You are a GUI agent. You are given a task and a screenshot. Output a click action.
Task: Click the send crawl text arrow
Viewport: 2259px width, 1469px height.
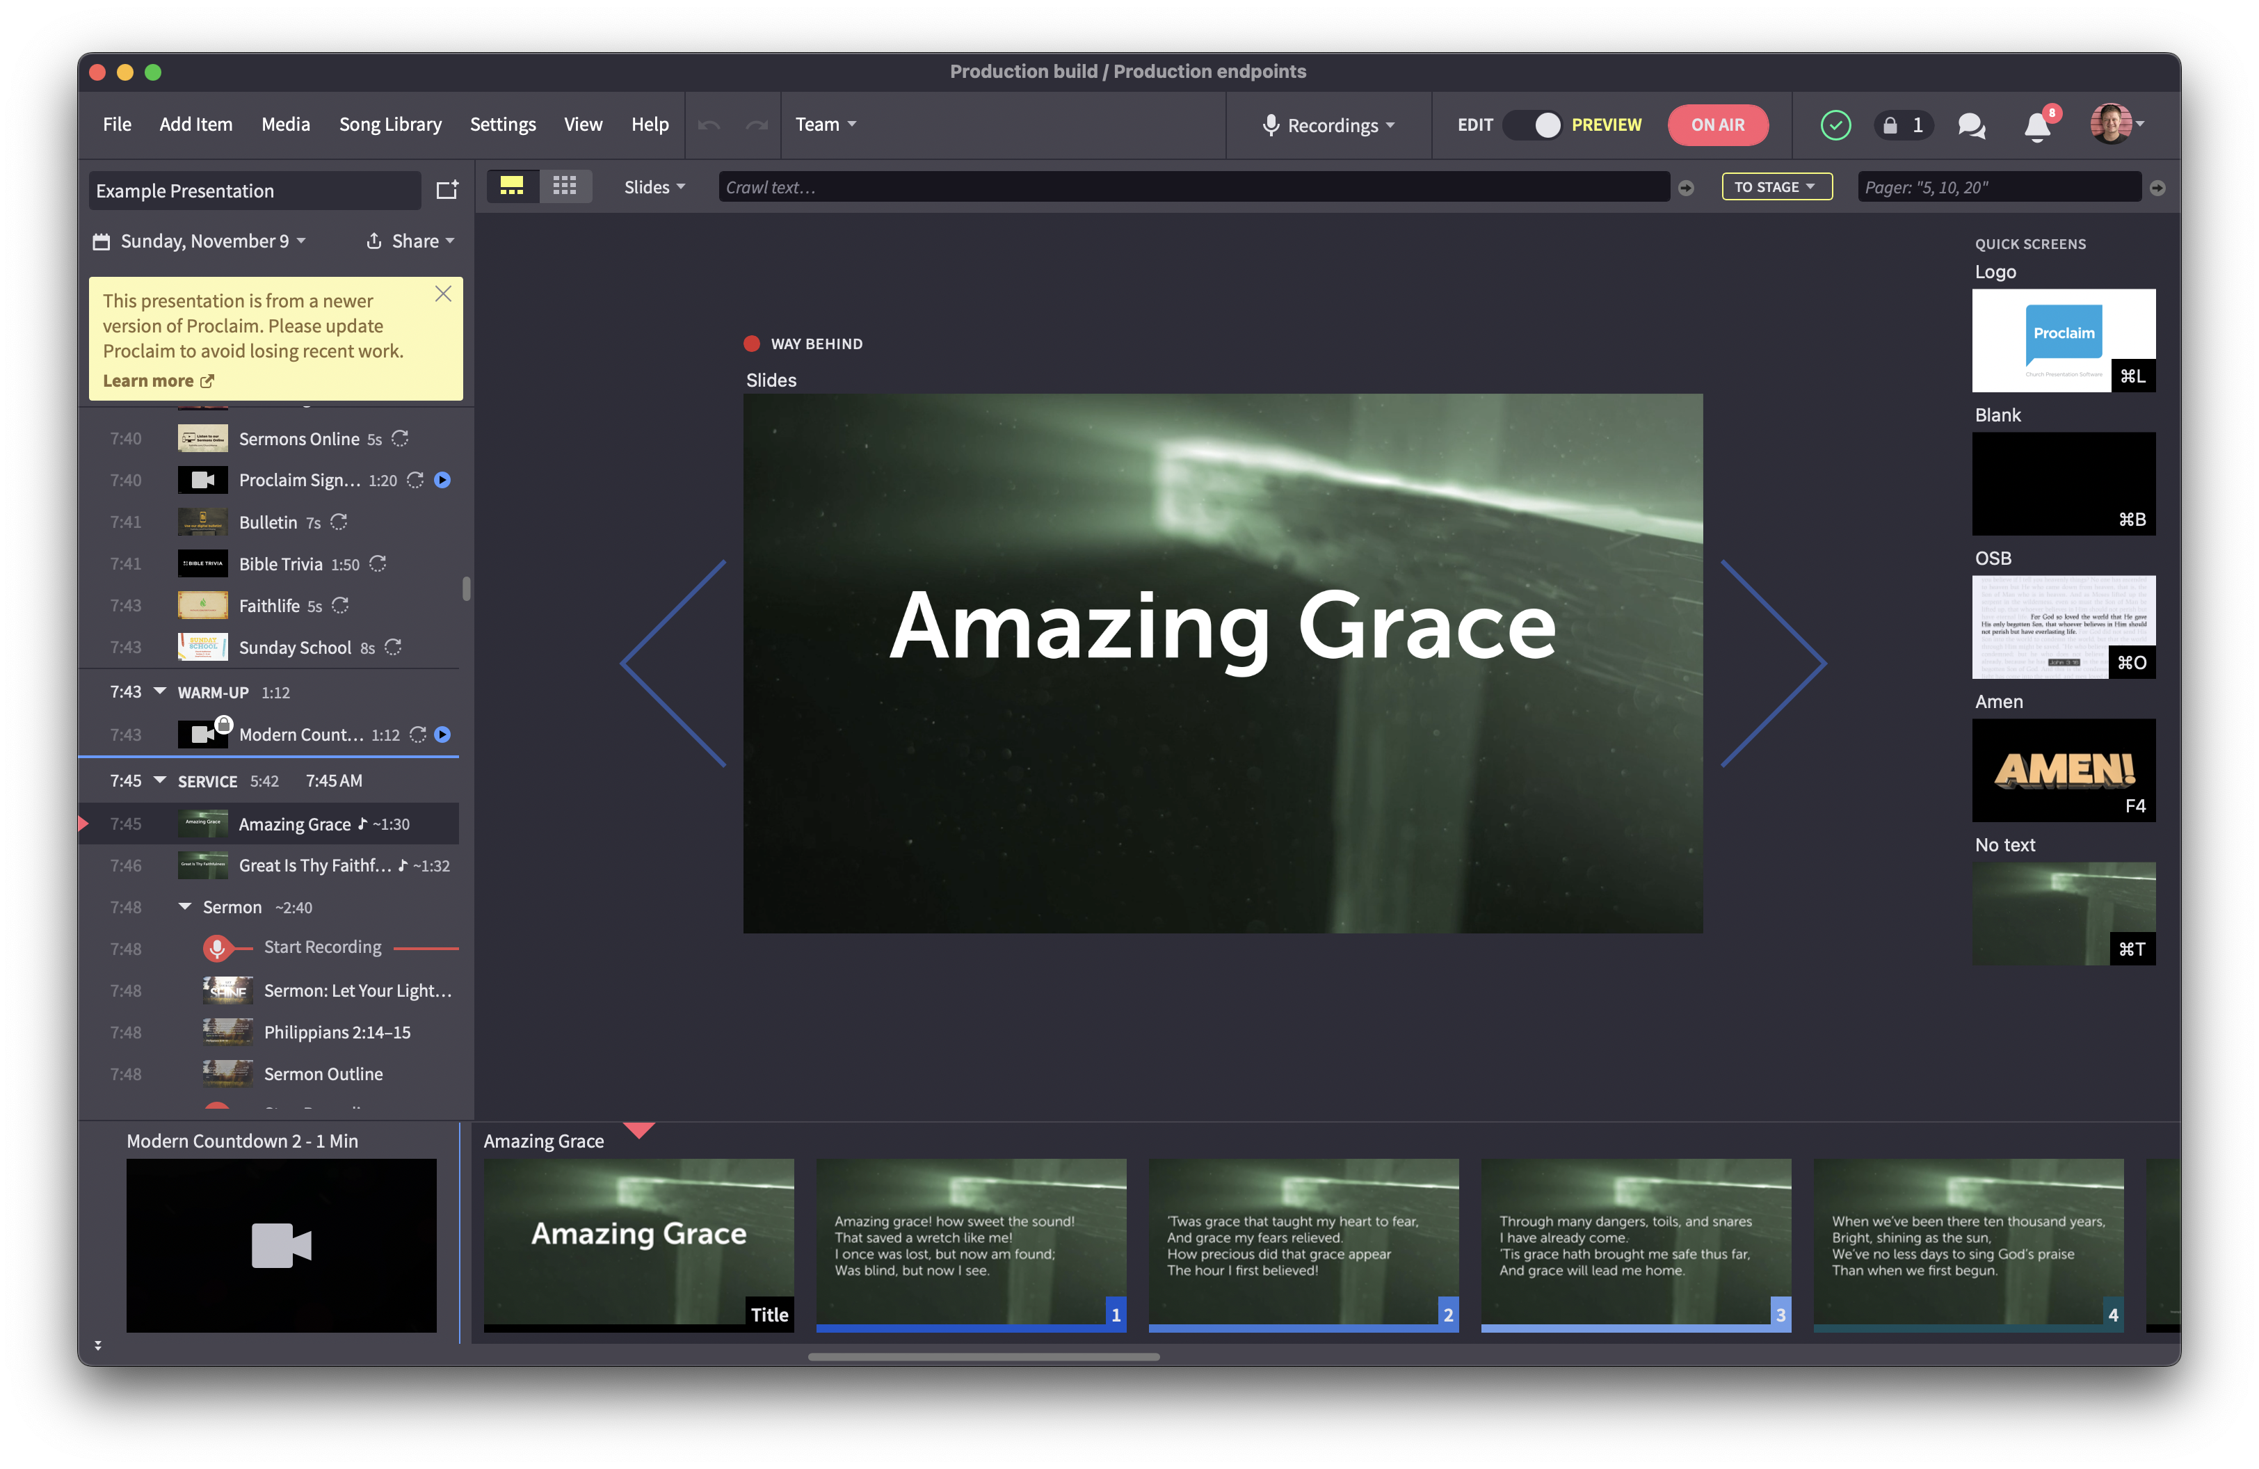pyautogui.click(x=1686, y=188)
